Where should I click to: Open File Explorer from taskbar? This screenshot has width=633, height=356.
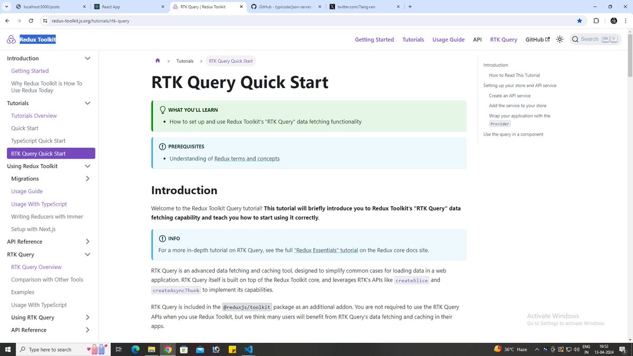[151, 349]
